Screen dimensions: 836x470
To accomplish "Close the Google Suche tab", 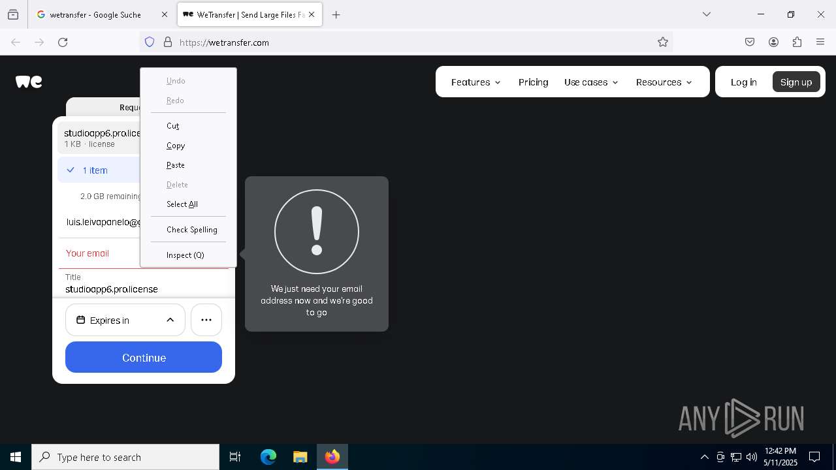I will (165, 14).
